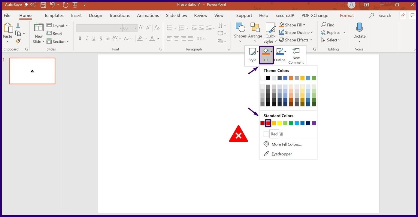Toggle Bullets list button
Viewport: 418px width, 217px height.
[x=169, y=28]
